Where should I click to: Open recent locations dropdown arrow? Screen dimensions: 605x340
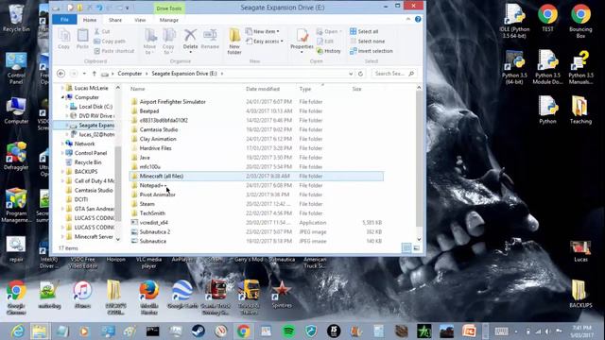[84, 74]
